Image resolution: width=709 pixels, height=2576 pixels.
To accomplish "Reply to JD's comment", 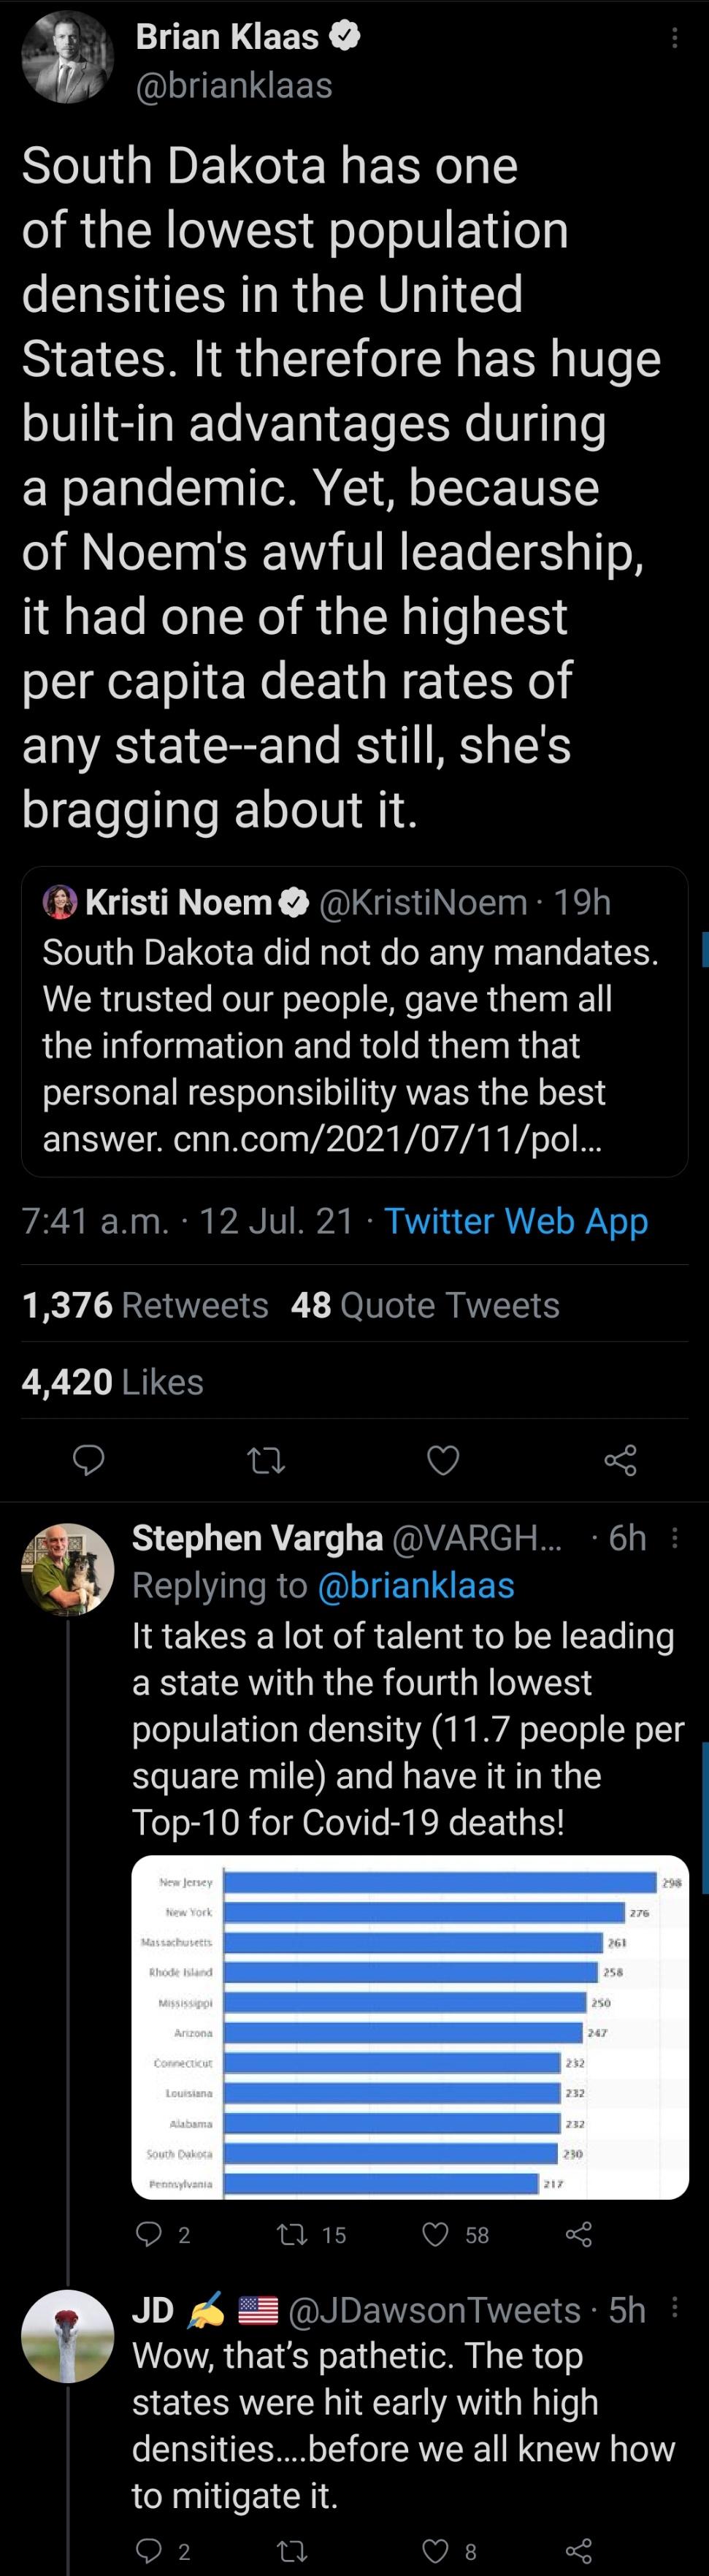I will coord(149,2550).
